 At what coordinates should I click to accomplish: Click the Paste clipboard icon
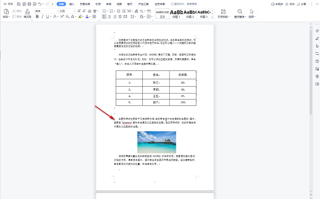pyautogui.click(x=6, y=11)
